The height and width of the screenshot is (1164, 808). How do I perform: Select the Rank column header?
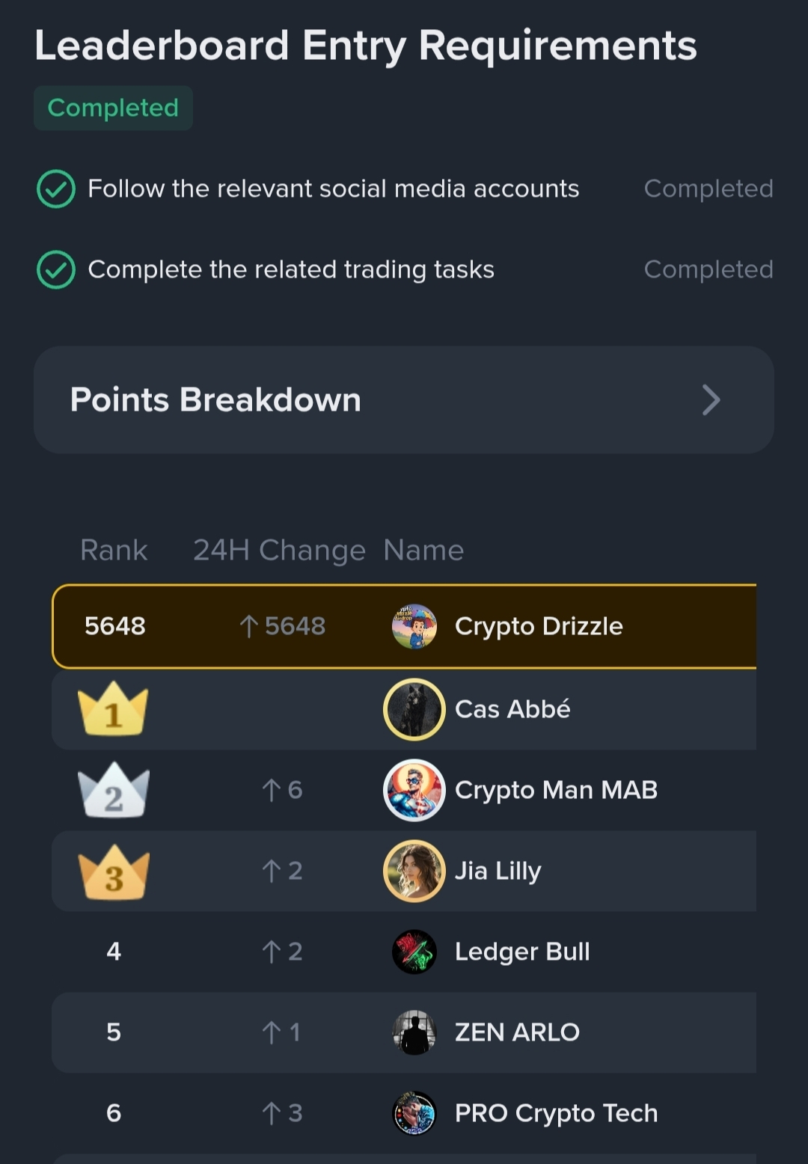[114, 551]
